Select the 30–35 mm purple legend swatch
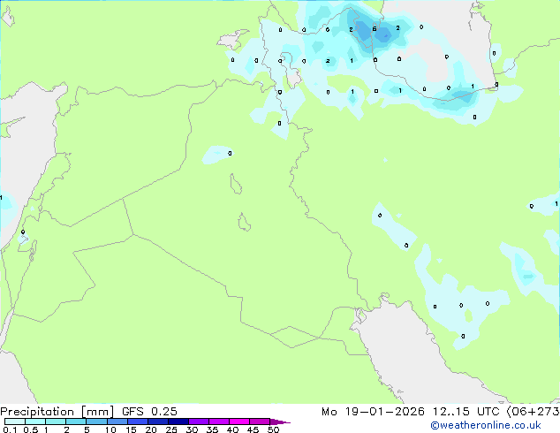 (x=199, y=422)
